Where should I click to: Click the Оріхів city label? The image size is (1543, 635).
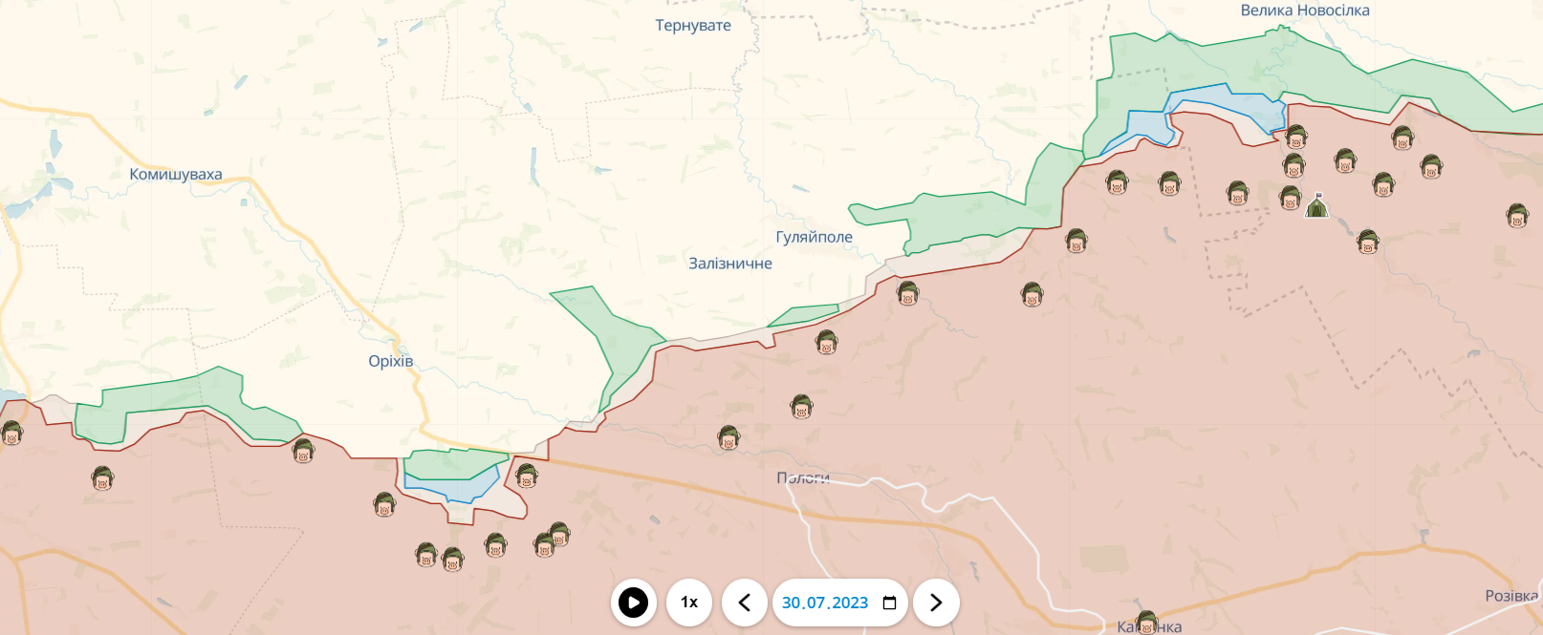[x=391, y=361]
